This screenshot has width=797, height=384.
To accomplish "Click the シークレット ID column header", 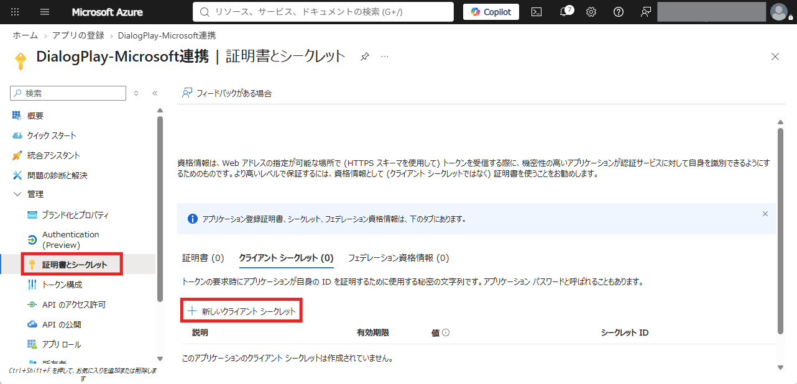I will (625, 332).
